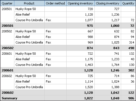Click the Order method column header
The image size is (136, 101).
(x=55, y=3)
